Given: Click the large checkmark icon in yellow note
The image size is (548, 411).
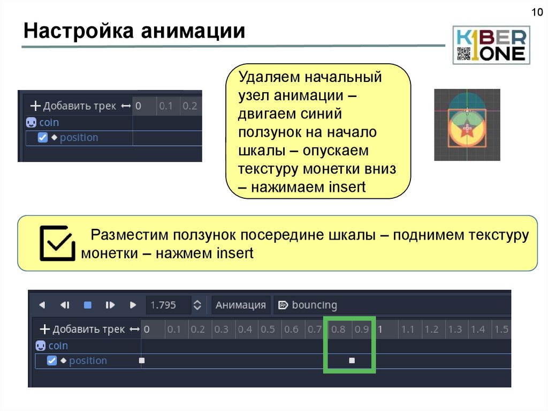Looking at the screenshot, I should point(57,244).
